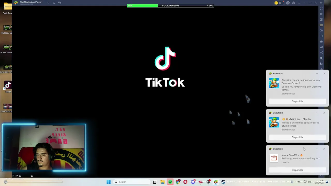Open BlueStacks macro recorder play icon
This screenshot has width=331, height=186.
pos(321,30)
